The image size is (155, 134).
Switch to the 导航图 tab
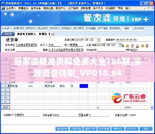[8, 34]
